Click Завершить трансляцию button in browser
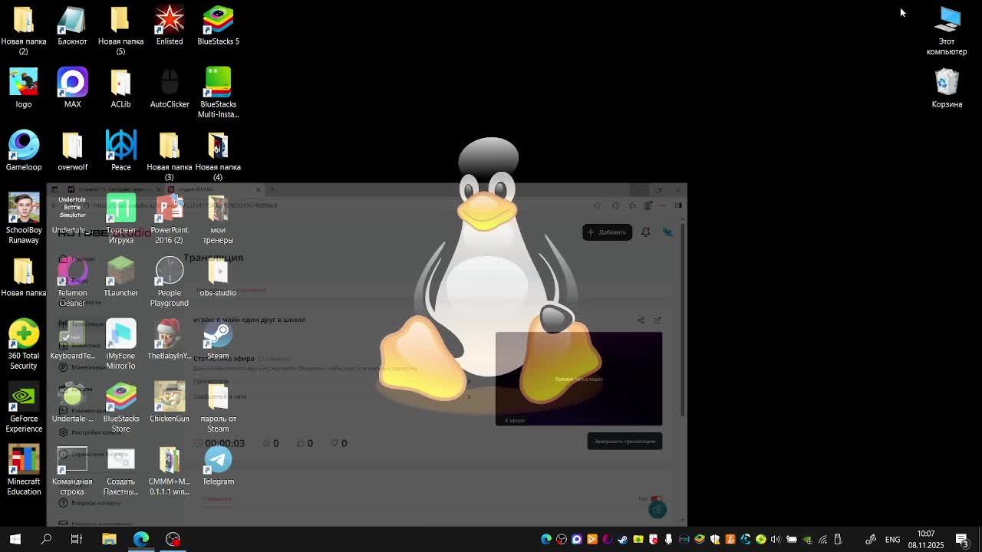 624,441
